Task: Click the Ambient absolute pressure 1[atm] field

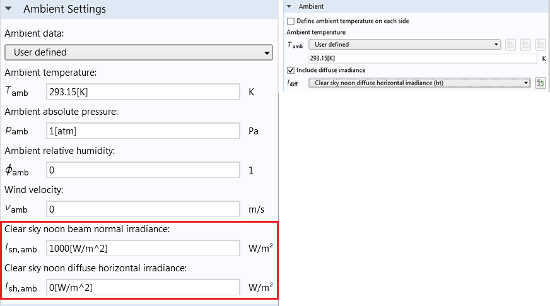Action: click(143, 131)
